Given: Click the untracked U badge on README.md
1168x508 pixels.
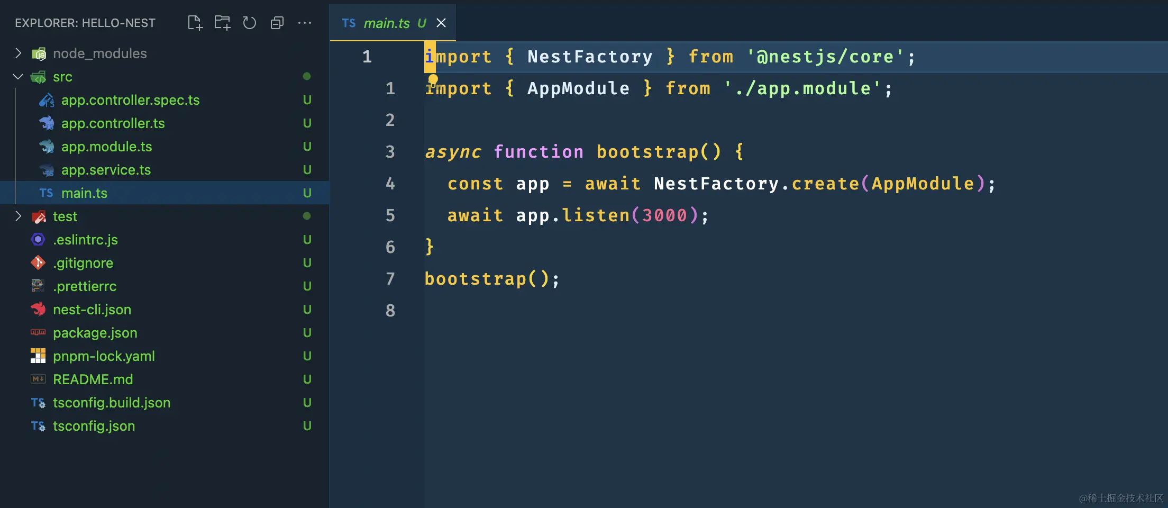Looking at the screenshot, I should click(307, 379).
